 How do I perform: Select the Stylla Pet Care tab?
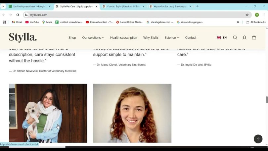click(x=76, y=6)
